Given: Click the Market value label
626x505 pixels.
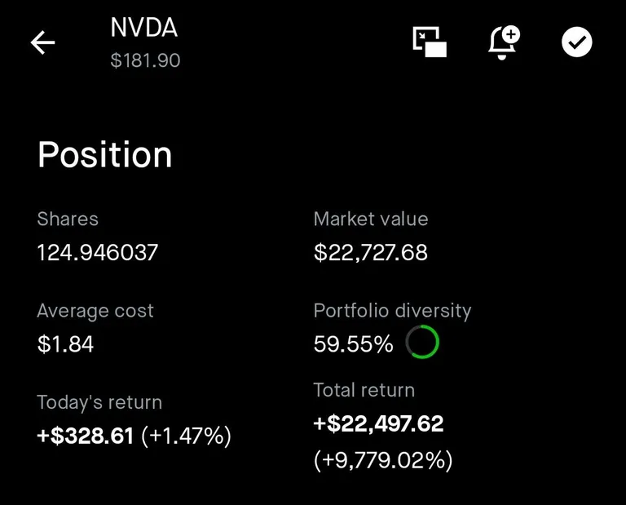Looking at the screenshot, I should [x=371, y=219].
